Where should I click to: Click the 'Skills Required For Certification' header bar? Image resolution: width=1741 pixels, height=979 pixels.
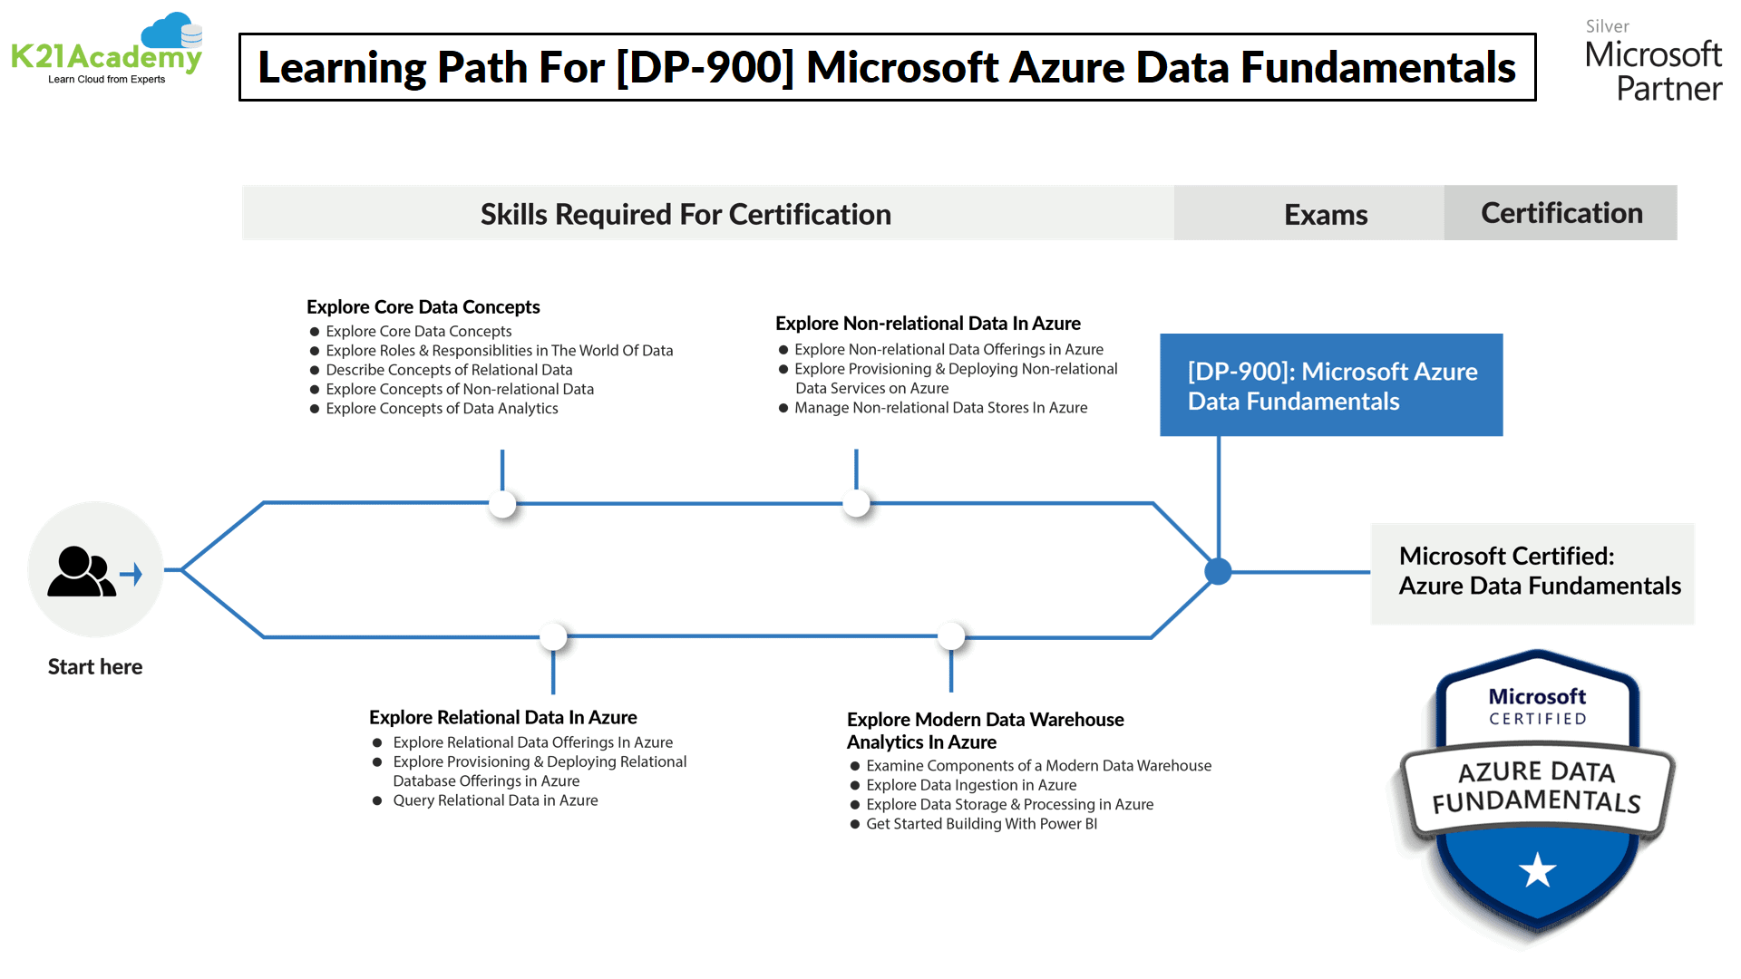click(x=686, y=214)
